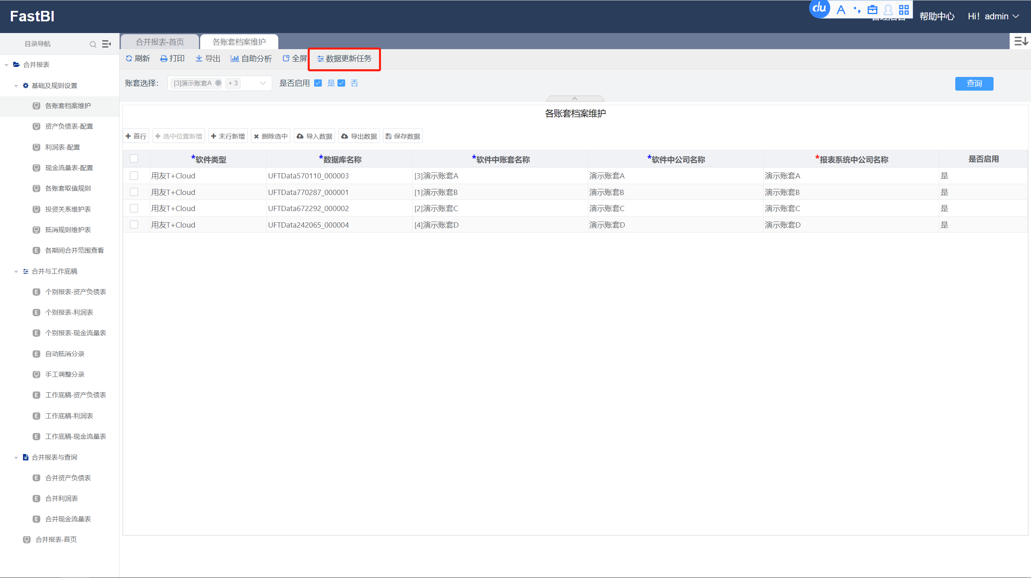Click the refresh (刷新) toolbar icon
The image size is (1031, 578).
click(129, 59)
